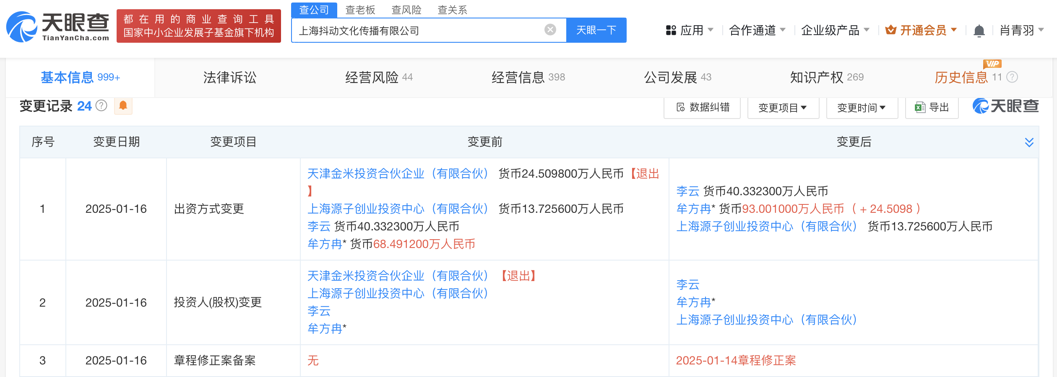The width and height of the screenshot is (1057, 377).
Task: Open 牟方冉 link in row 2 变更前
Action: pyautogui.click(x=325, y=329)
